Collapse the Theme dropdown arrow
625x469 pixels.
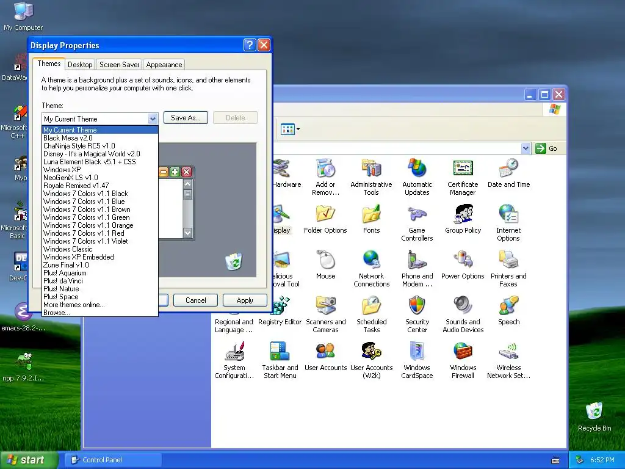153,118
